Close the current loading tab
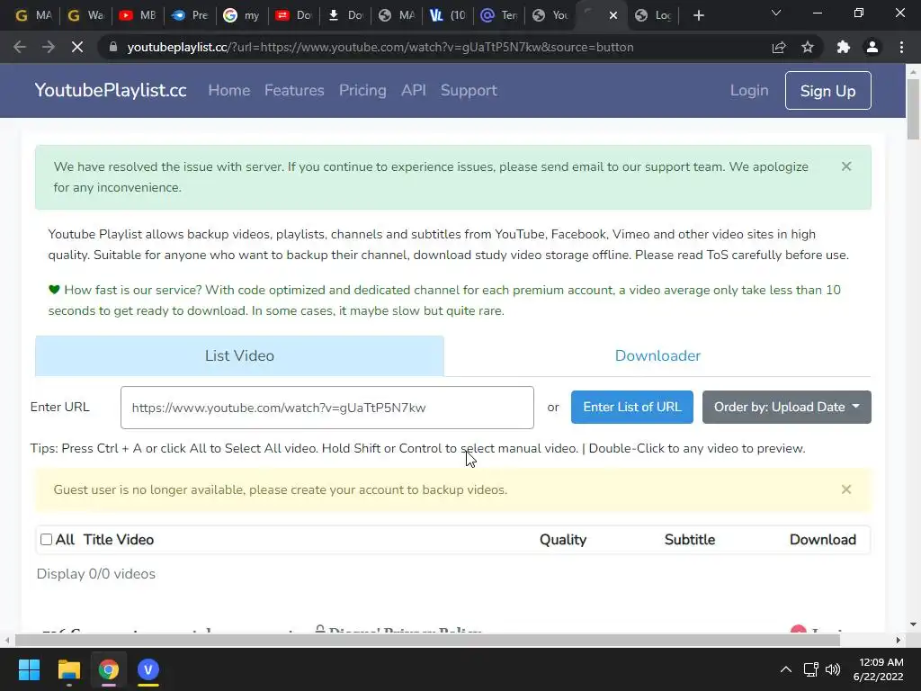921x691 pixels. click(x=613, y=15)
